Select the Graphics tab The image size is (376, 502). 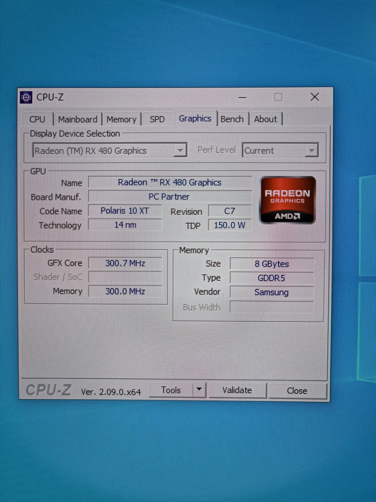195,118
